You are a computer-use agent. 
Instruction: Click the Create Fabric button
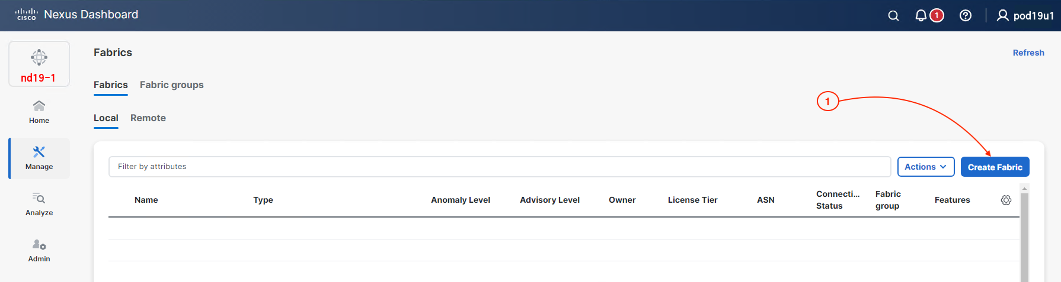(995, 167)
